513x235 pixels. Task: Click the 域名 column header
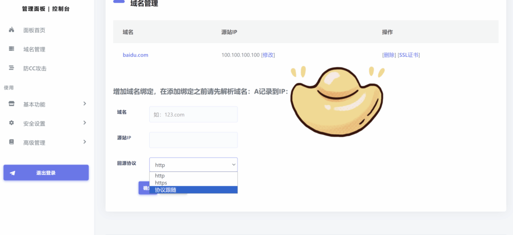128,32
